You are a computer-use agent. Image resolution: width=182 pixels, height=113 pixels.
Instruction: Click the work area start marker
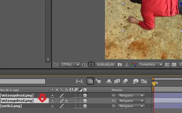pyautogui.click(x=152, y=89)
